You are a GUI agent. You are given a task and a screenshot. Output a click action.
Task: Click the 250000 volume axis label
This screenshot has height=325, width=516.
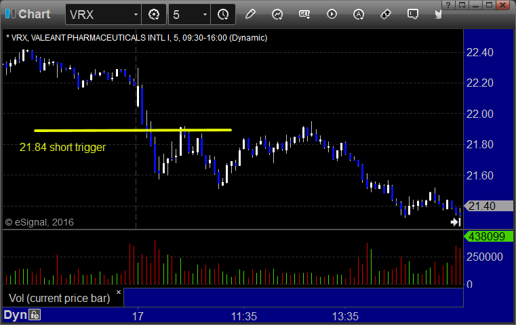(484, 257)
